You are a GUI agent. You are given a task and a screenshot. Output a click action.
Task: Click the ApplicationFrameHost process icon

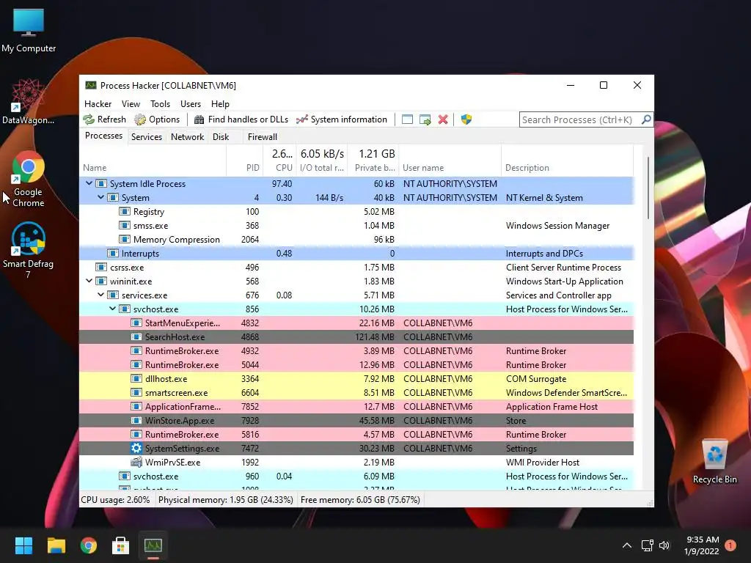[136, 406]
